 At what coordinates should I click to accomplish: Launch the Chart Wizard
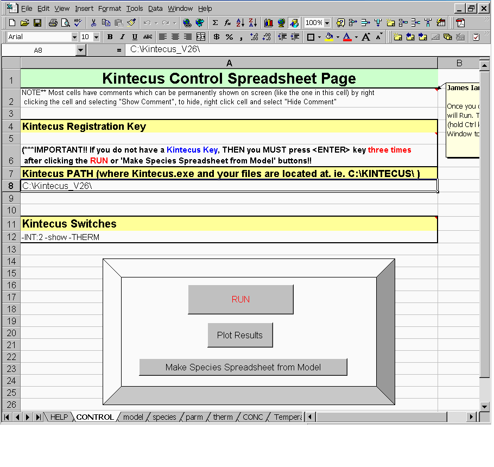pos(268,23)
